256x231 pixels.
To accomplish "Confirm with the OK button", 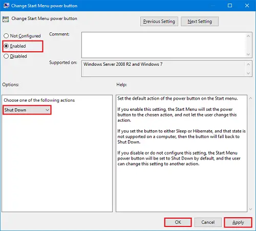I will [x=178, y=222].
